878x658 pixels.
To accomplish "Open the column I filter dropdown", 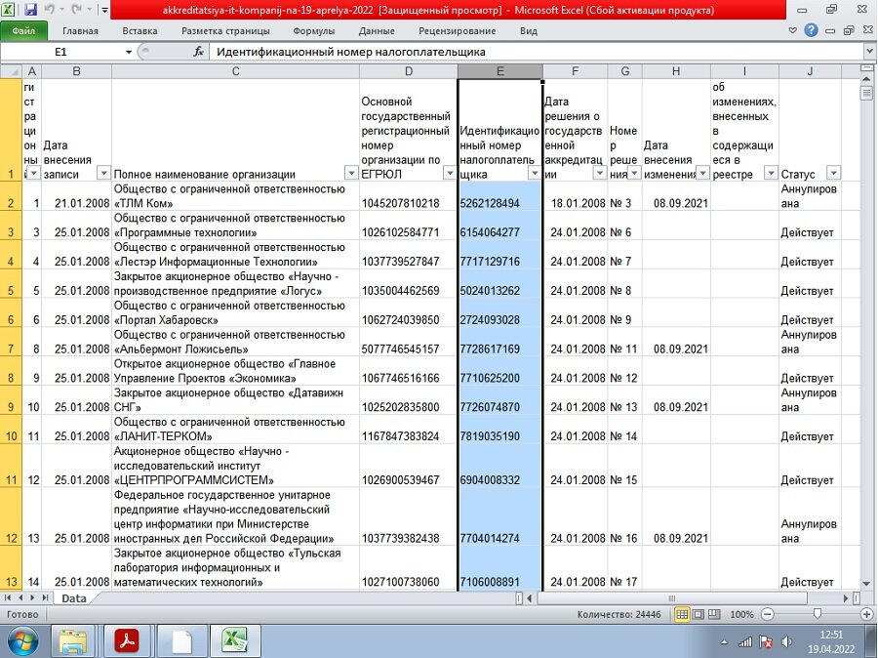I will tap(771, 173).
